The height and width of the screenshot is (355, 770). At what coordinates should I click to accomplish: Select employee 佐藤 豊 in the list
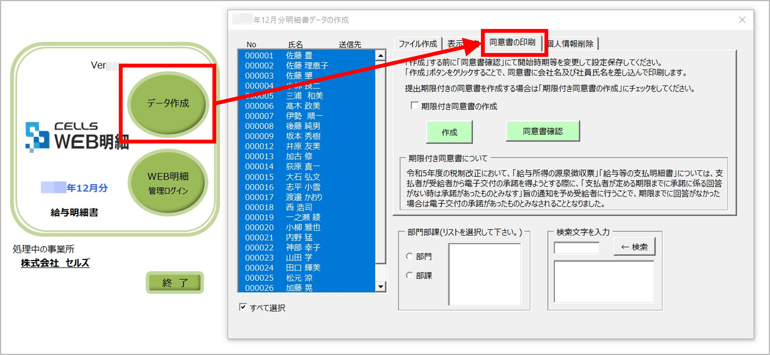point(299,55)
